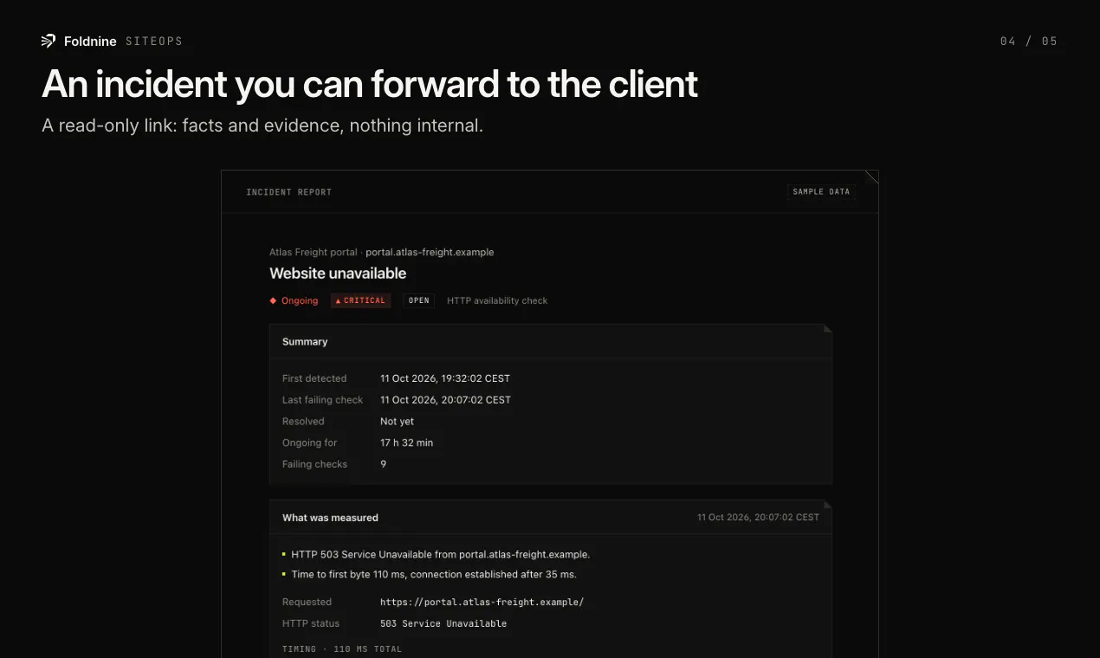Click the portal.atlas-freight.example domain text
Screen dimensions: 1100x658
[x=430, y=252]
